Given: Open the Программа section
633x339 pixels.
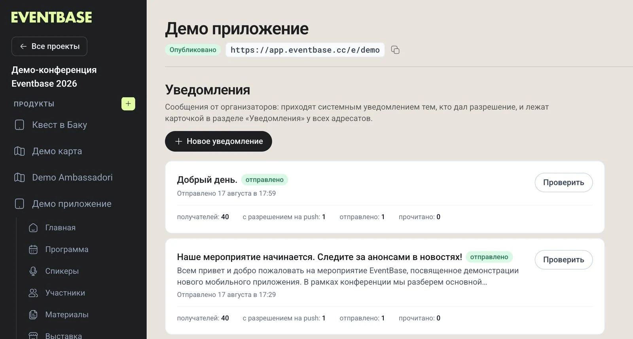Looking at the screenshot, I should point(66,249).
